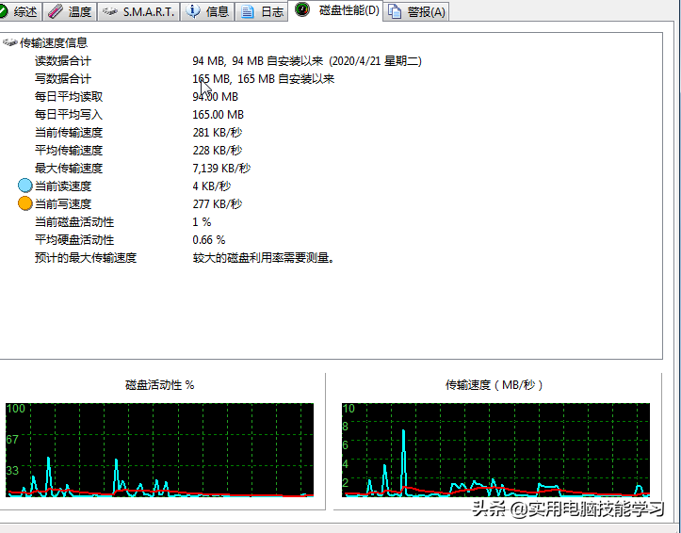The height and width of the screenshot is (533, 681).
Task: Select the 当前传输速度 row label
Action: click(69, 132)
